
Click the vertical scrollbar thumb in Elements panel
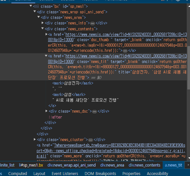(x=189, y=68)
